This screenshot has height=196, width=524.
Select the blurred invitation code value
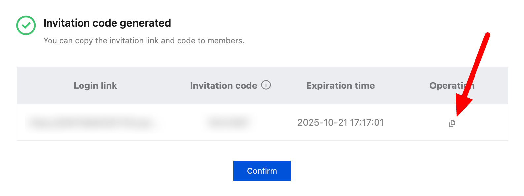[x=228, y=123]
